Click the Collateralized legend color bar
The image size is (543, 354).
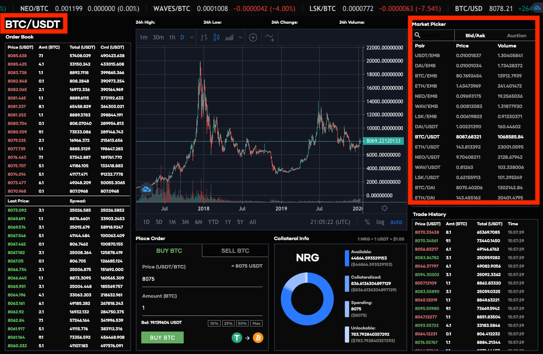coord(347,284)
